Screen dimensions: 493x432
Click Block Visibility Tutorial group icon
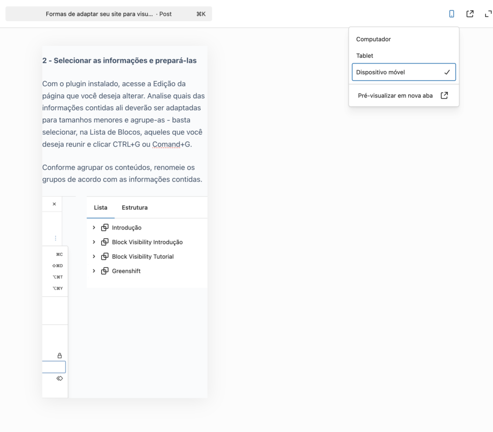tap(104, 256)
